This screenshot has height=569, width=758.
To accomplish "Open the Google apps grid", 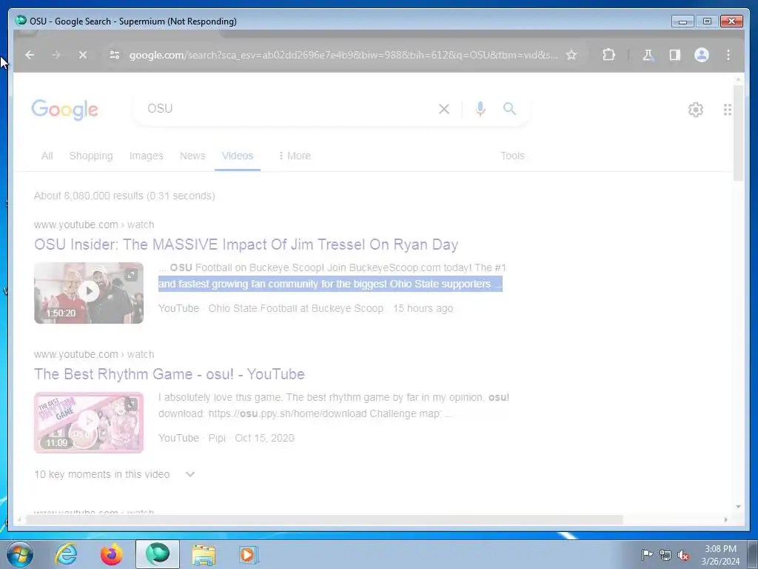I will [x=727, y=110].
